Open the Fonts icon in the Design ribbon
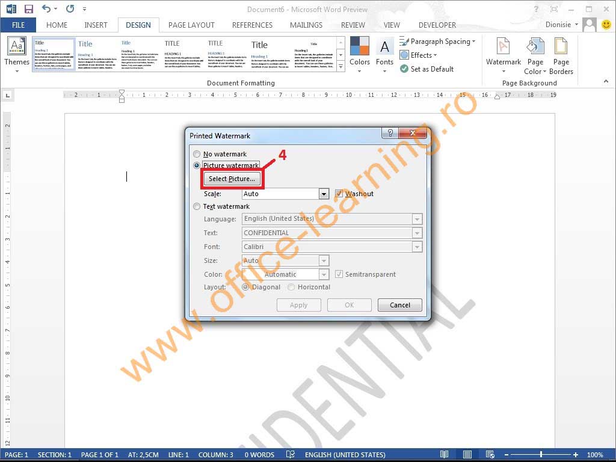Image resolution: width=616 pixels, height=462 pixels. point(384,47)
